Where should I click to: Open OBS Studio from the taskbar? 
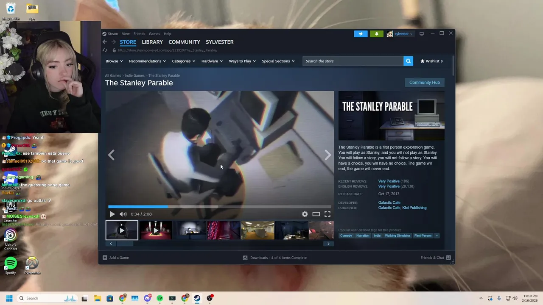pos(210,298)
